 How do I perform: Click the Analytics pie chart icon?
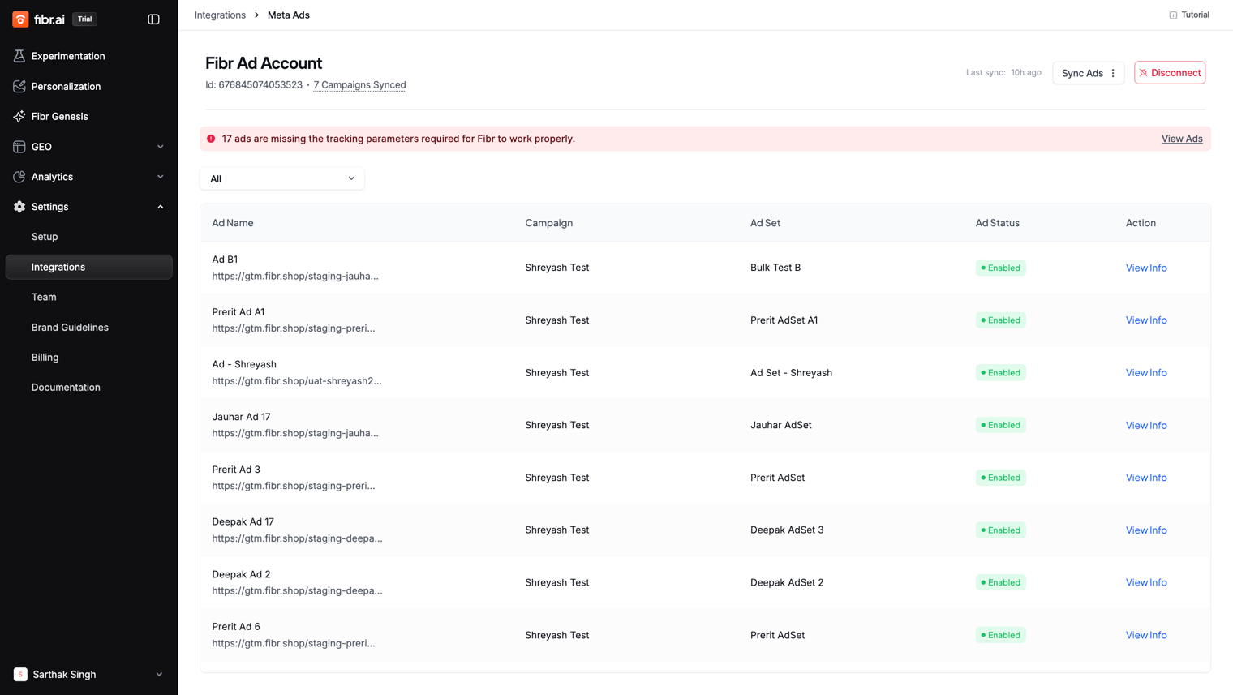(x=19, y=177)
